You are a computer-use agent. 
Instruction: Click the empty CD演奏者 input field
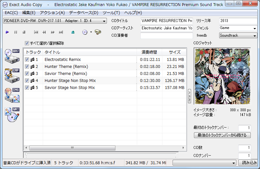(167, 35)
